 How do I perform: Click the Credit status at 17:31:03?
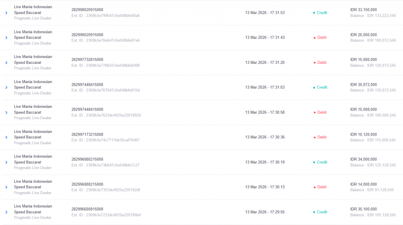322,87
